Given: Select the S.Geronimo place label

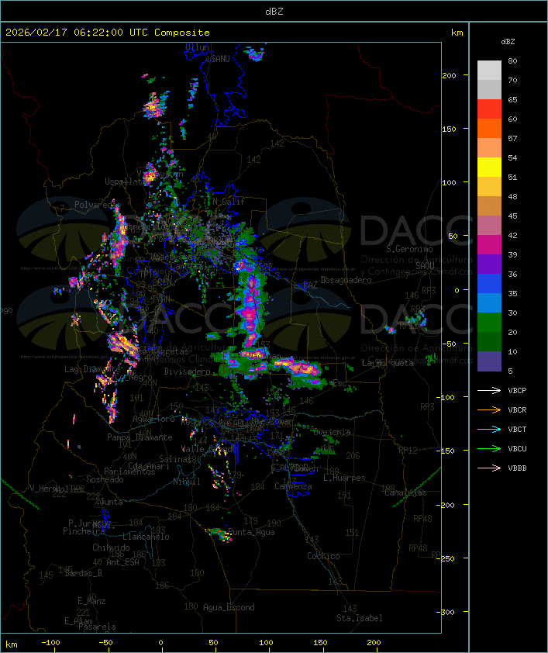Looking at the screenshot, I should (409, 249).
